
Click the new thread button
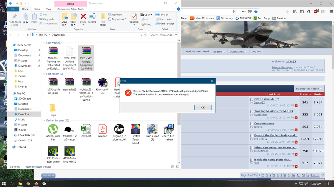48,176
